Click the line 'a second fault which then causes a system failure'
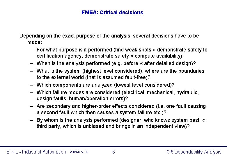 pyautogui.click(x=101, y=113)
